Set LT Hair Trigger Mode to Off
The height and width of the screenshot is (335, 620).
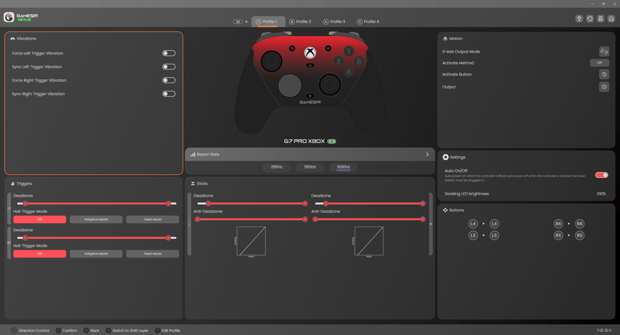point(40,219)
